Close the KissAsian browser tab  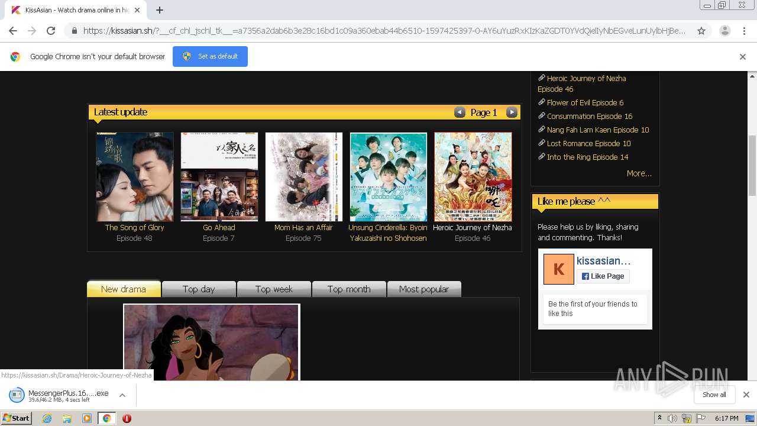point(137,10)
